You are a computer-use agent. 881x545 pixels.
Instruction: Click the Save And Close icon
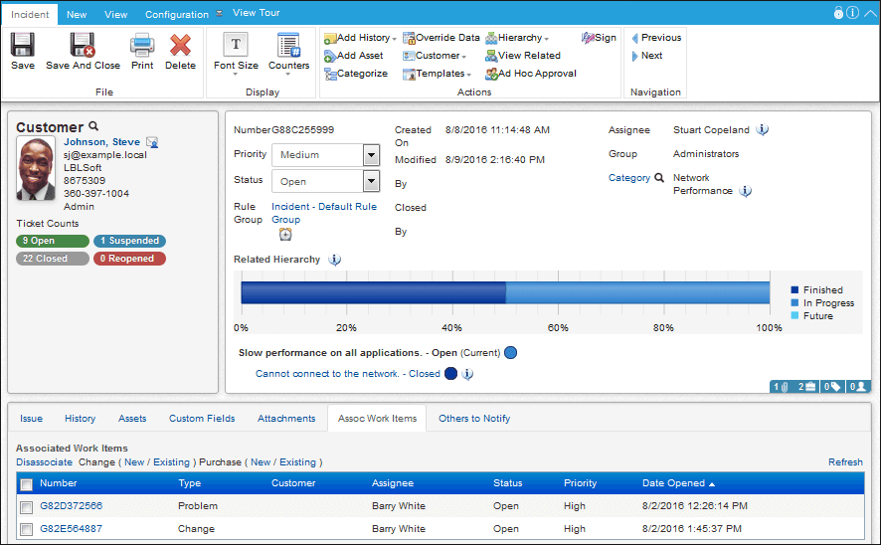82,45
